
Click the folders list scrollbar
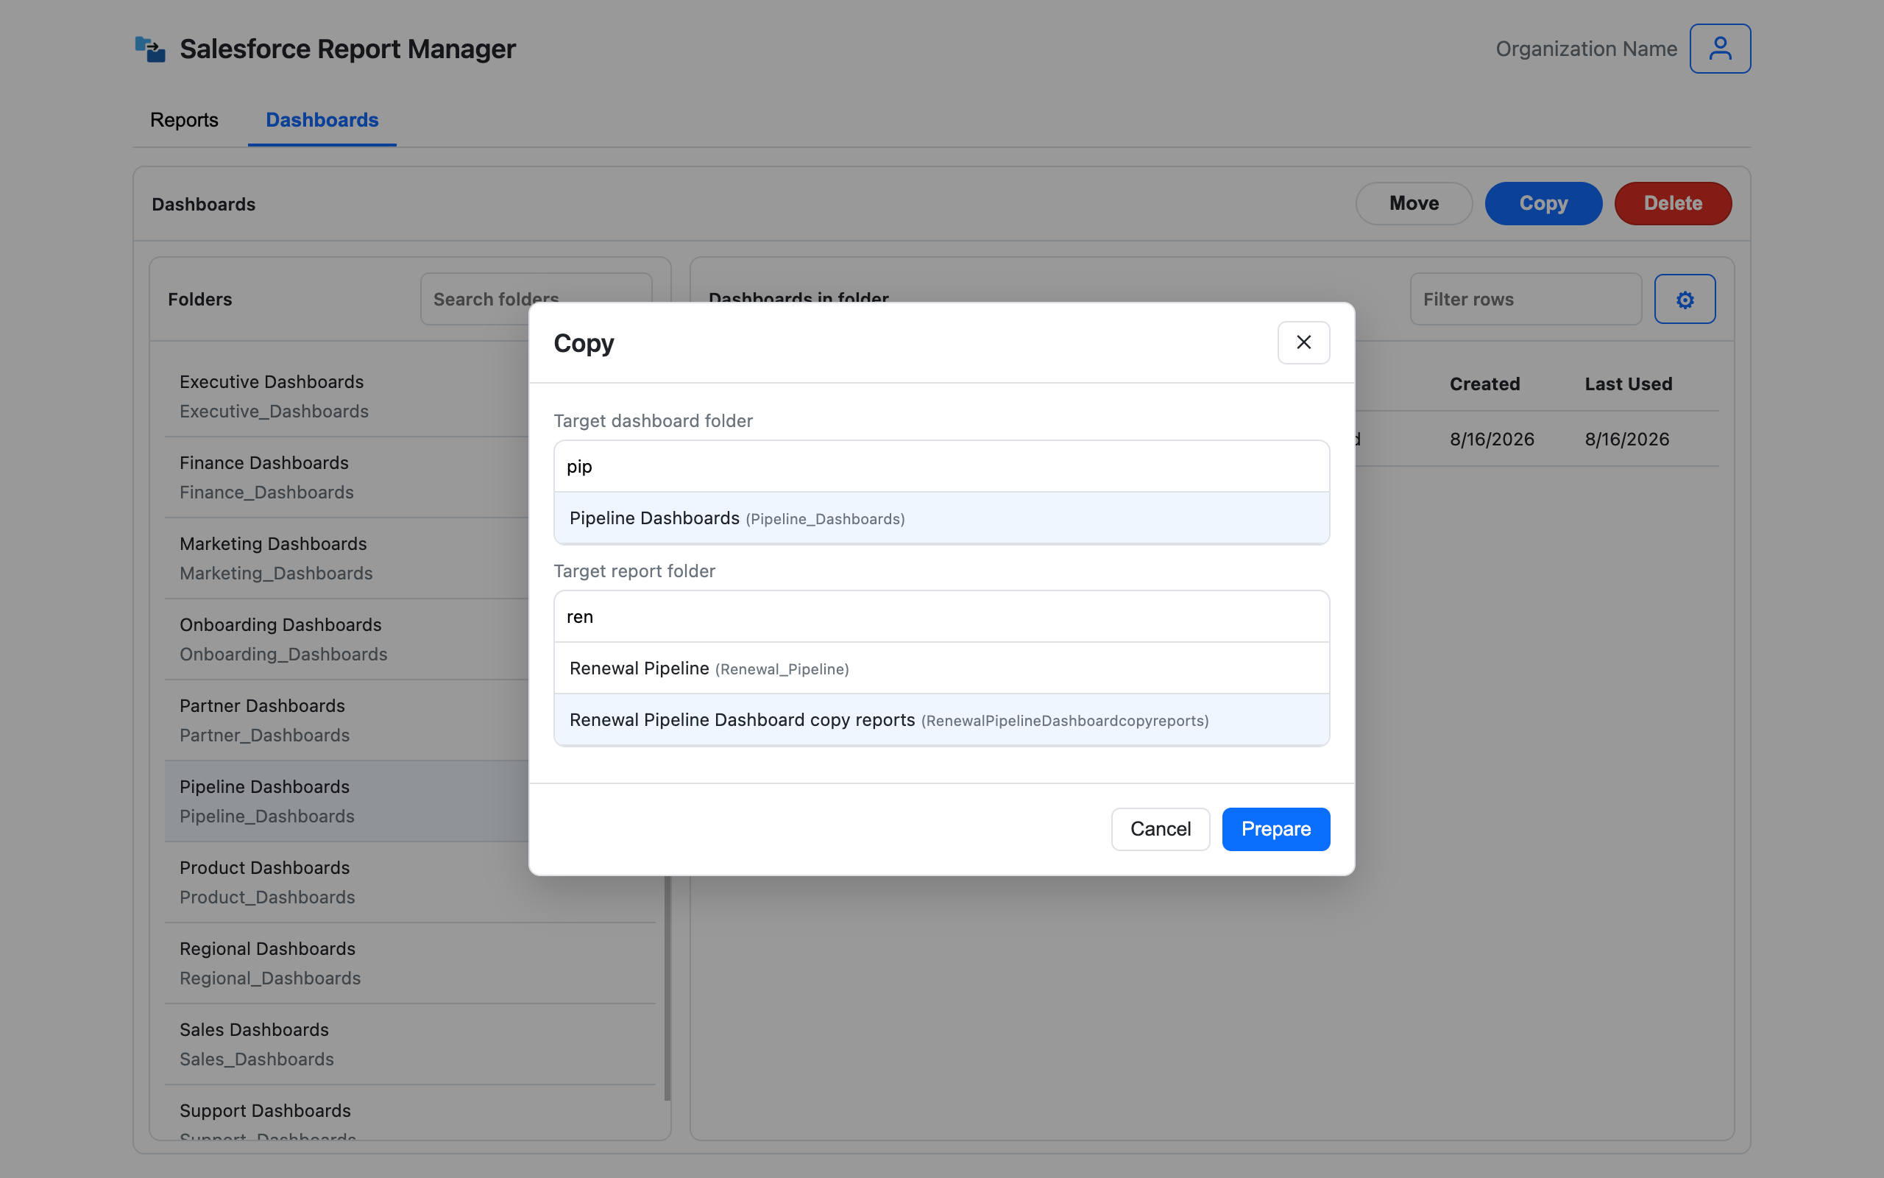(667, 988)
